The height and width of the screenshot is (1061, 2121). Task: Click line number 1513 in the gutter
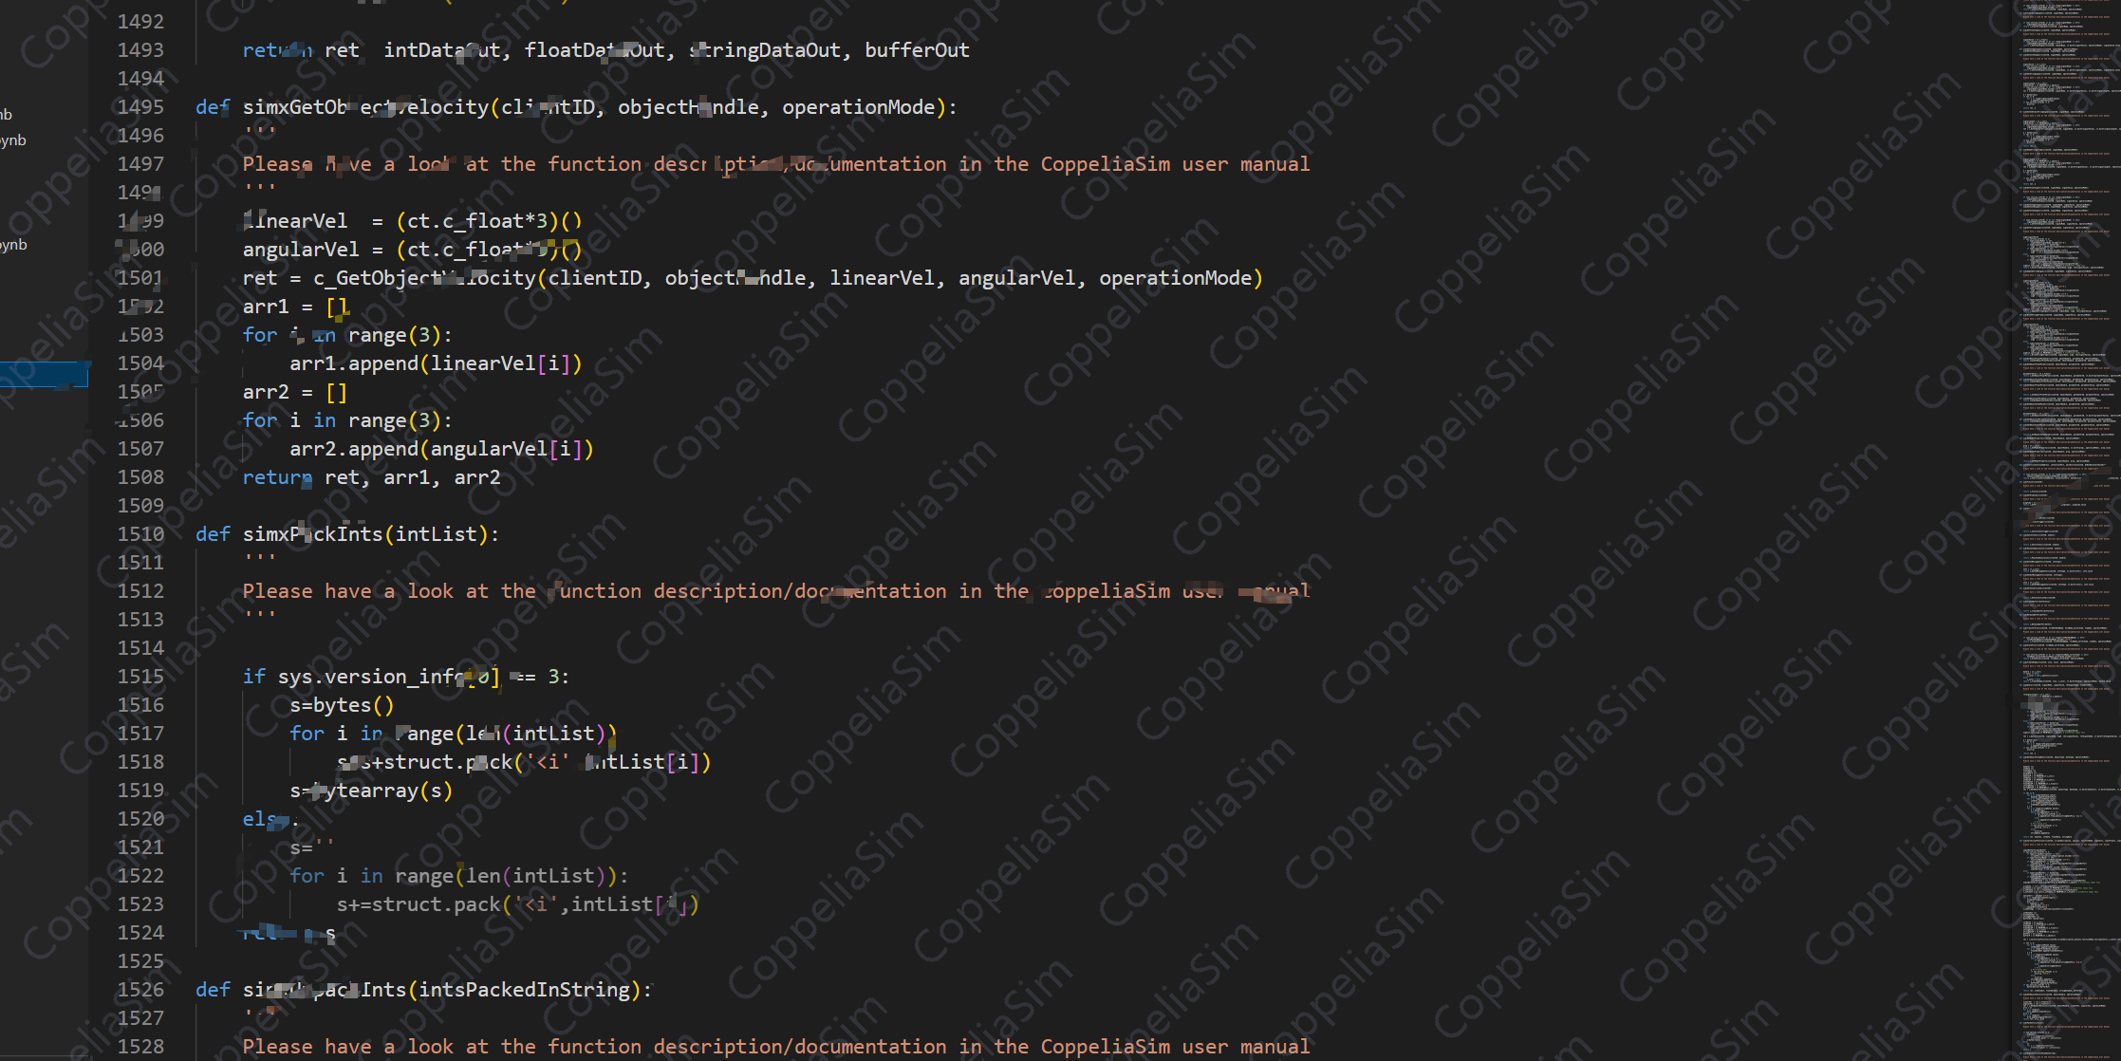point(140,620)
